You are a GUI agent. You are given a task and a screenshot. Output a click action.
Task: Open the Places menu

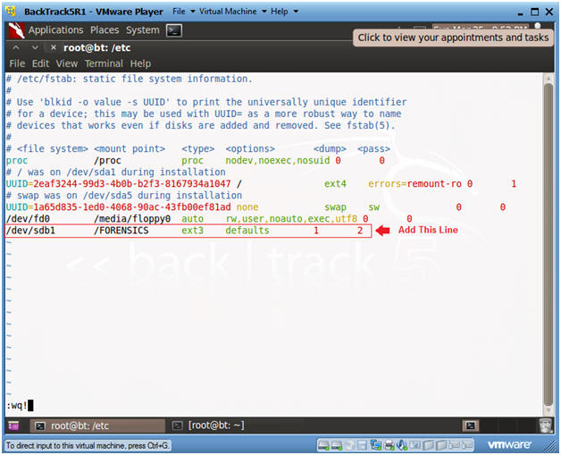point(105,30)
